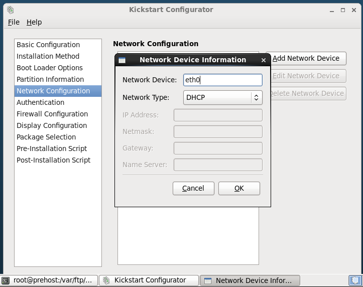Open the Authentication section

pos(58,102)
